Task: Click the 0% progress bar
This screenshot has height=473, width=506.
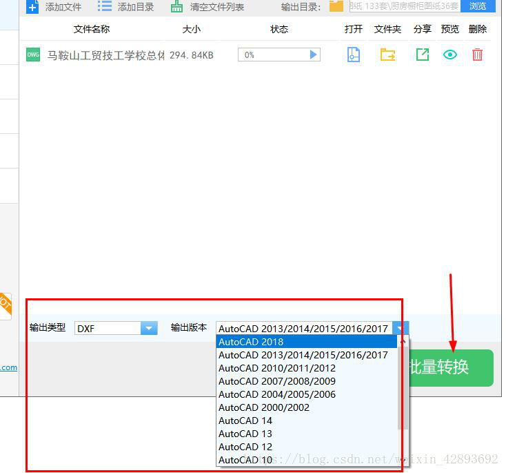Action: (x=279, y=55)
